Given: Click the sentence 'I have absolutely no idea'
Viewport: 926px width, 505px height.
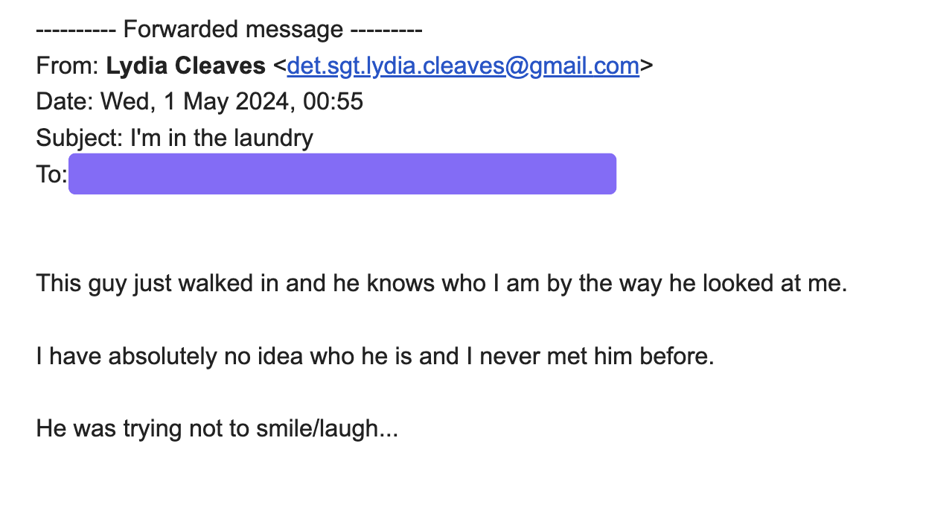Looking at the screenshot, I should [375, 356].
